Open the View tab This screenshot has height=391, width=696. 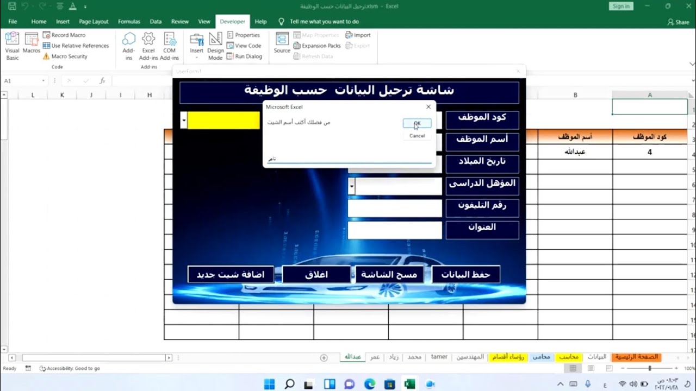click(204, 22)
